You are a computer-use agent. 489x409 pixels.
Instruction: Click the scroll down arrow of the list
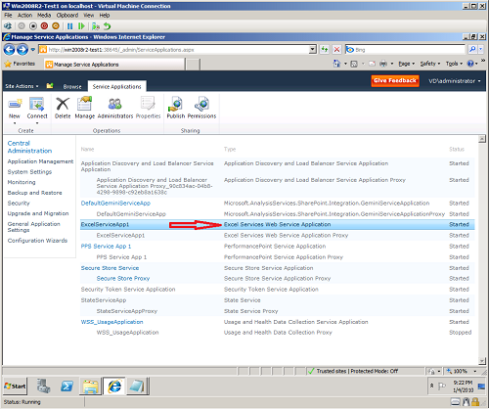click(x=482, y=361)
